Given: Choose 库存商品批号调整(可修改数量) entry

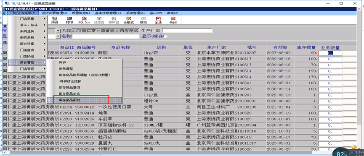Looking at the screenshot, I should point(85,75).
